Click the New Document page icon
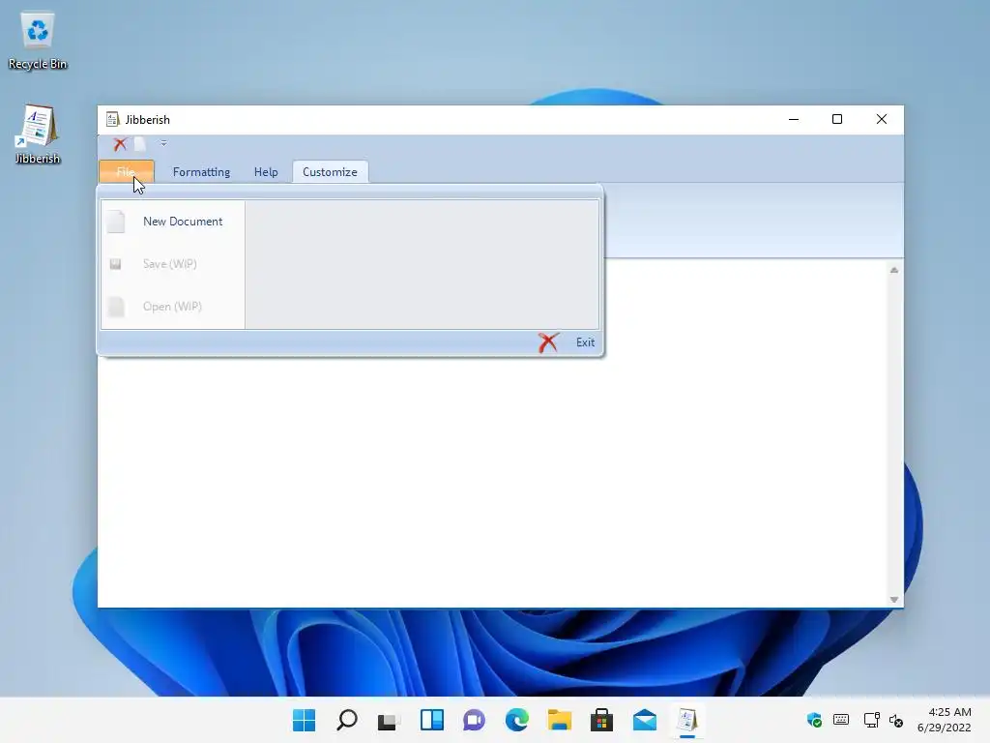Image resolution: width=990 pixels, height=743 pixels. tap(116, 222)
